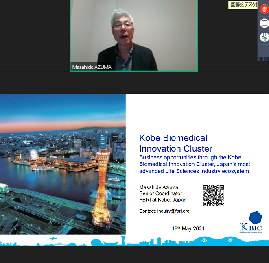Click the 'Kobe Biomedical Innovation Cluster' slide title
Screen dimensions: 269x263
click(x=176, y=143)
